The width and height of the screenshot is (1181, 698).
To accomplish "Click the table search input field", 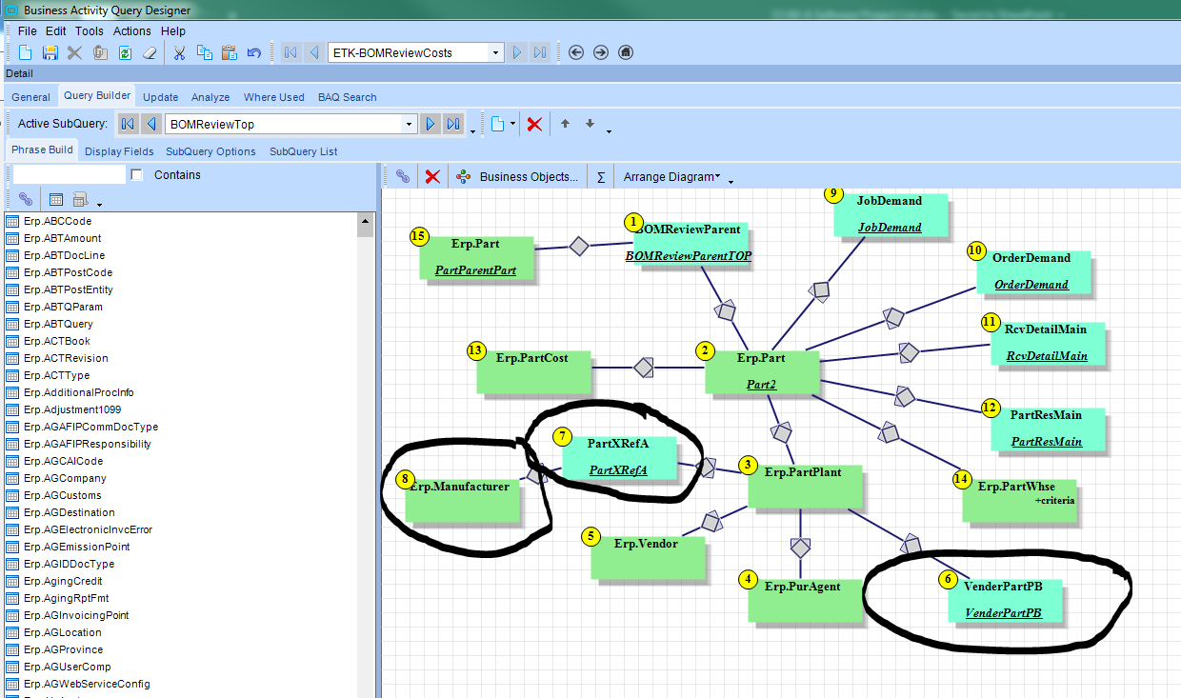I will [x=69, y=175].
